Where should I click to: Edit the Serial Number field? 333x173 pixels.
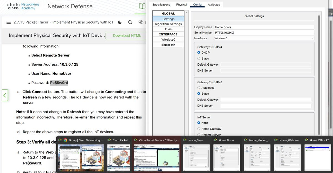(x=264, y=33)
